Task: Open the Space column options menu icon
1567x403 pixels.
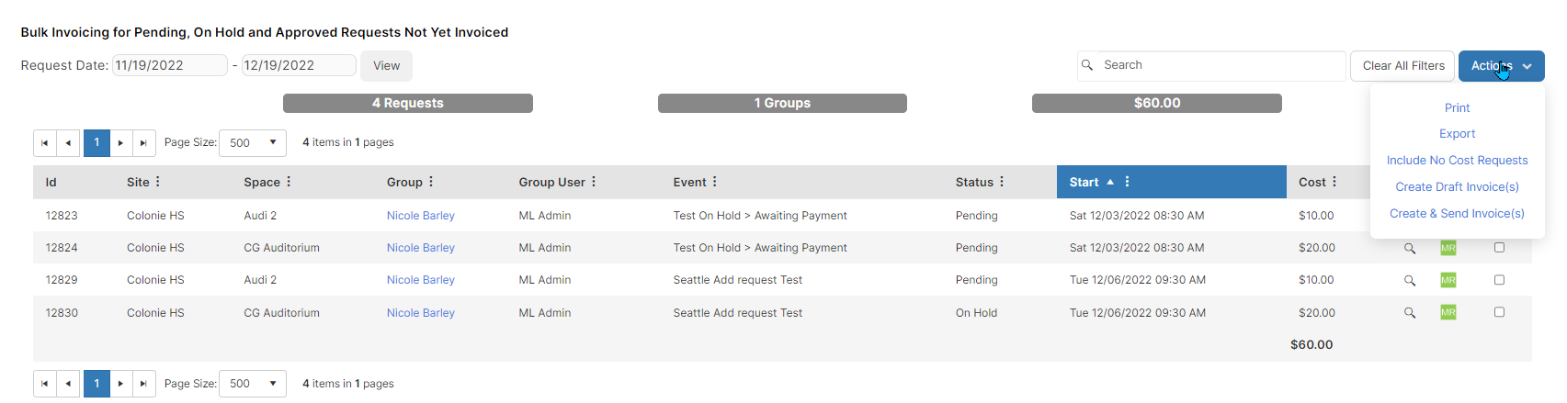Action: coord(289,182)
